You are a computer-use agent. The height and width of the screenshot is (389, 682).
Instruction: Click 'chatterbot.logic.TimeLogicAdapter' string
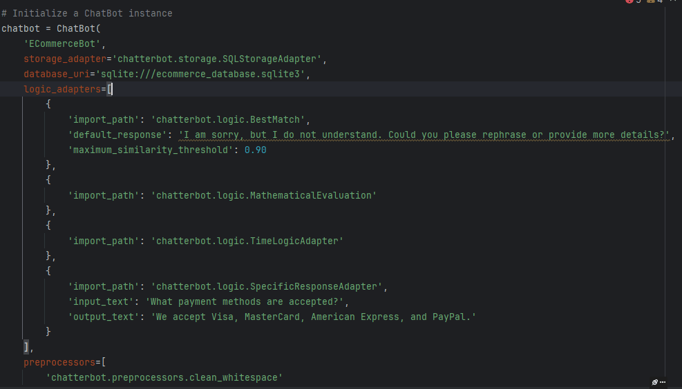247,241
